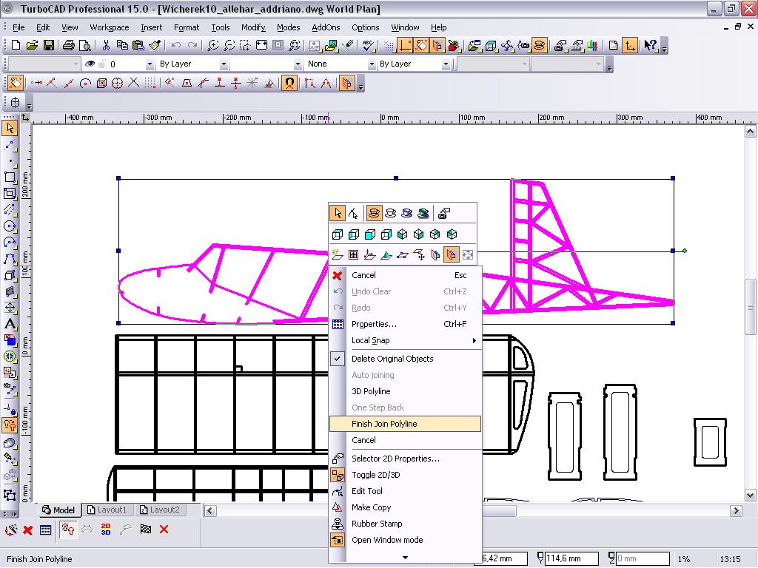Viewport: 758px width, 568px height.
Task: Click the scissors Cut icon
Action: click(106, 45)
